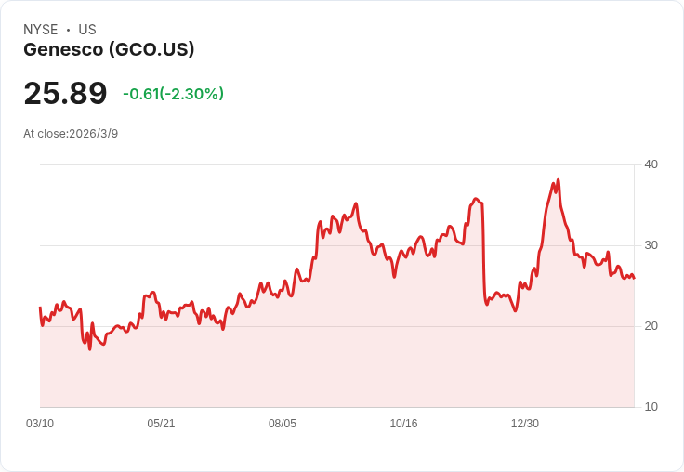Click the lowest dip of the price line
The width and height of the screenshot is (684, 472).
point(90,349)
